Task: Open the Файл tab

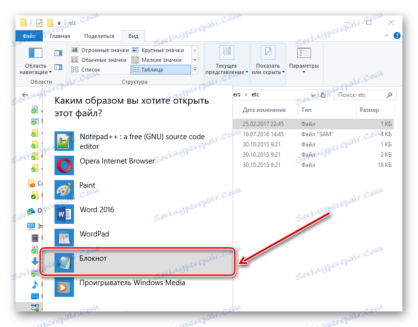Action: coord(29,36)
